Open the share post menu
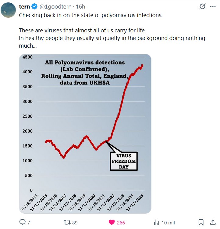 pos(213,222)
